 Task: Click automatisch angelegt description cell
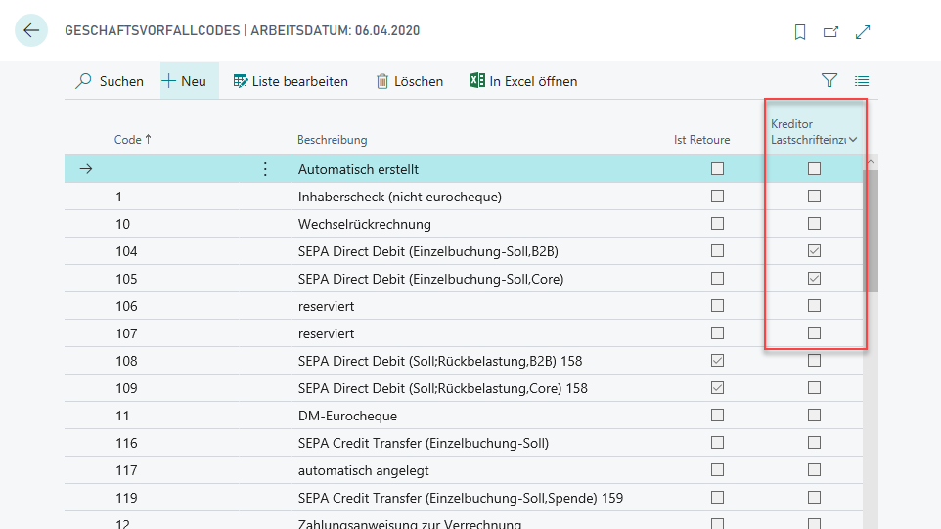pos(363,470)
